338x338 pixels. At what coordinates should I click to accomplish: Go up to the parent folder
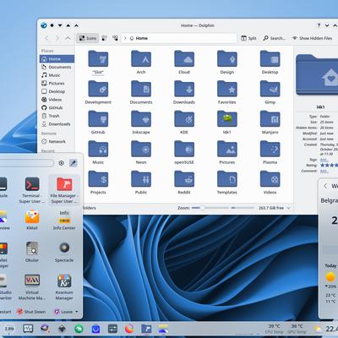68,38
